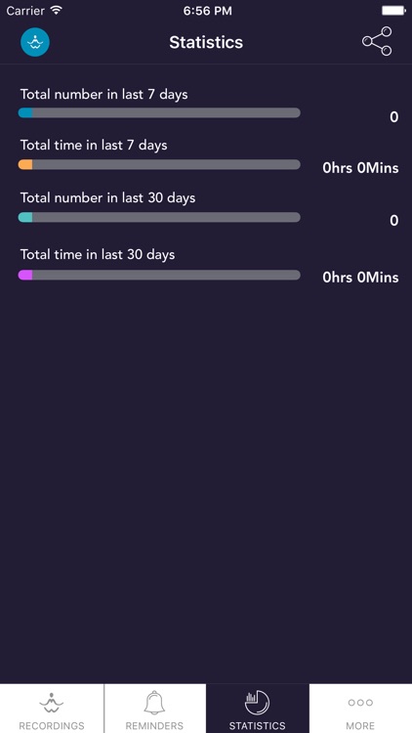The height and width of the screenshot is (733, 412).
Task: Tap the Statistics chart icon
Action: 257,703
